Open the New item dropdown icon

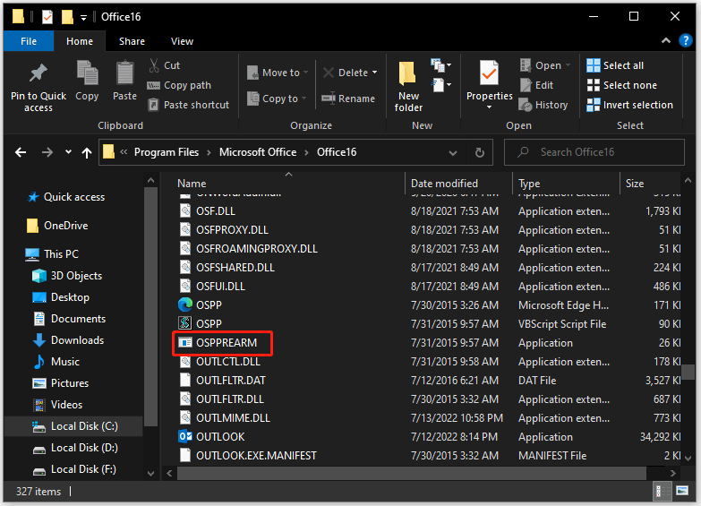440,65
